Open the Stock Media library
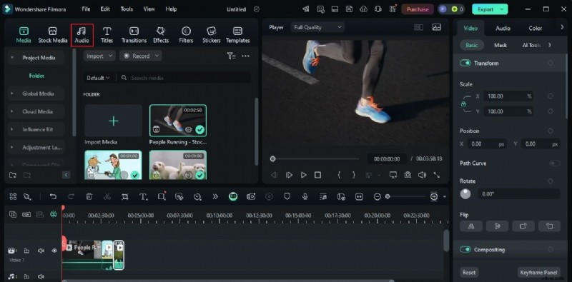The image size is (572, 282). point(53,35)
